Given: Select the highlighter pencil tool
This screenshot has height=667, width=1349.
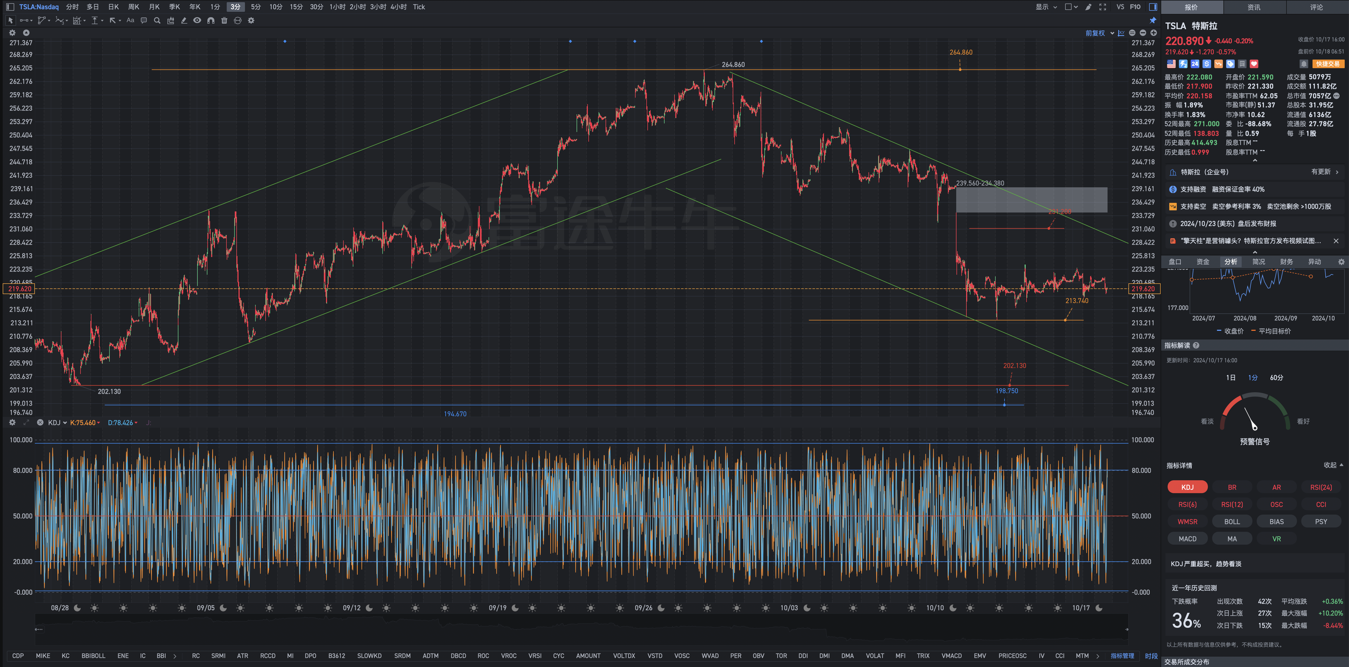Looking at the screenshot, I should click(x=184, y=20).
